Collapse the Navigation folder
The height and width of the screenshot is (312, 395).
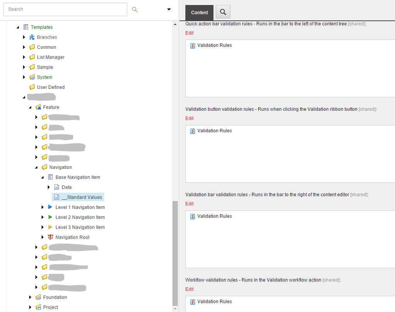point(36,167)
